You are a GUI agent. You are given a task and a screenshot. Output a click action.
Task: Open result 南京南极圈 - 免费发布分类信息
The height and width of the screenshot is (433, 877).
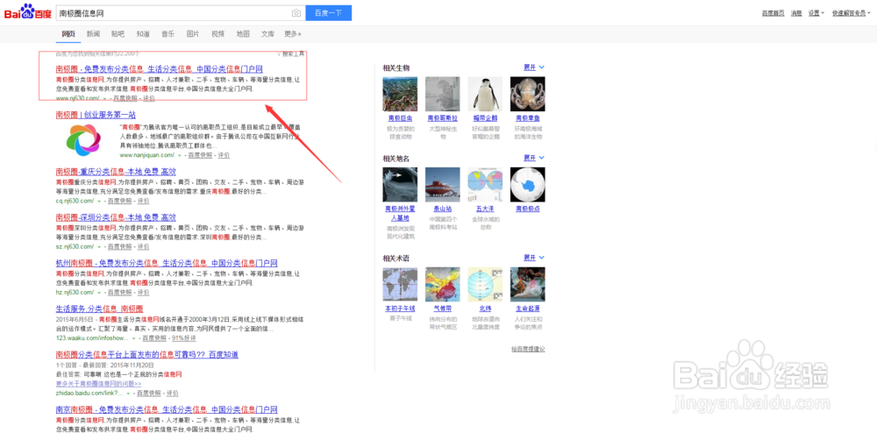pyautogui.click(x=167, y=409)
